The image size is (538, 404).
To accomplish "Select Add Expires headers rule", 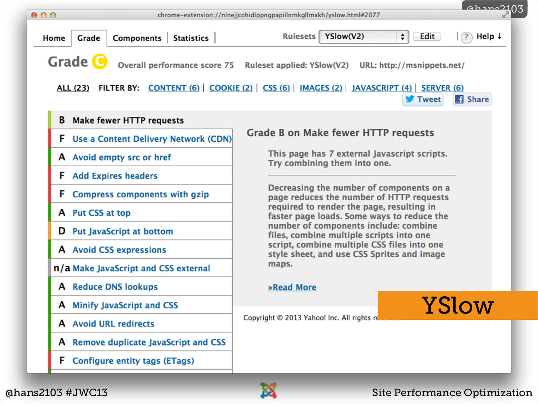I will (140, 175).
